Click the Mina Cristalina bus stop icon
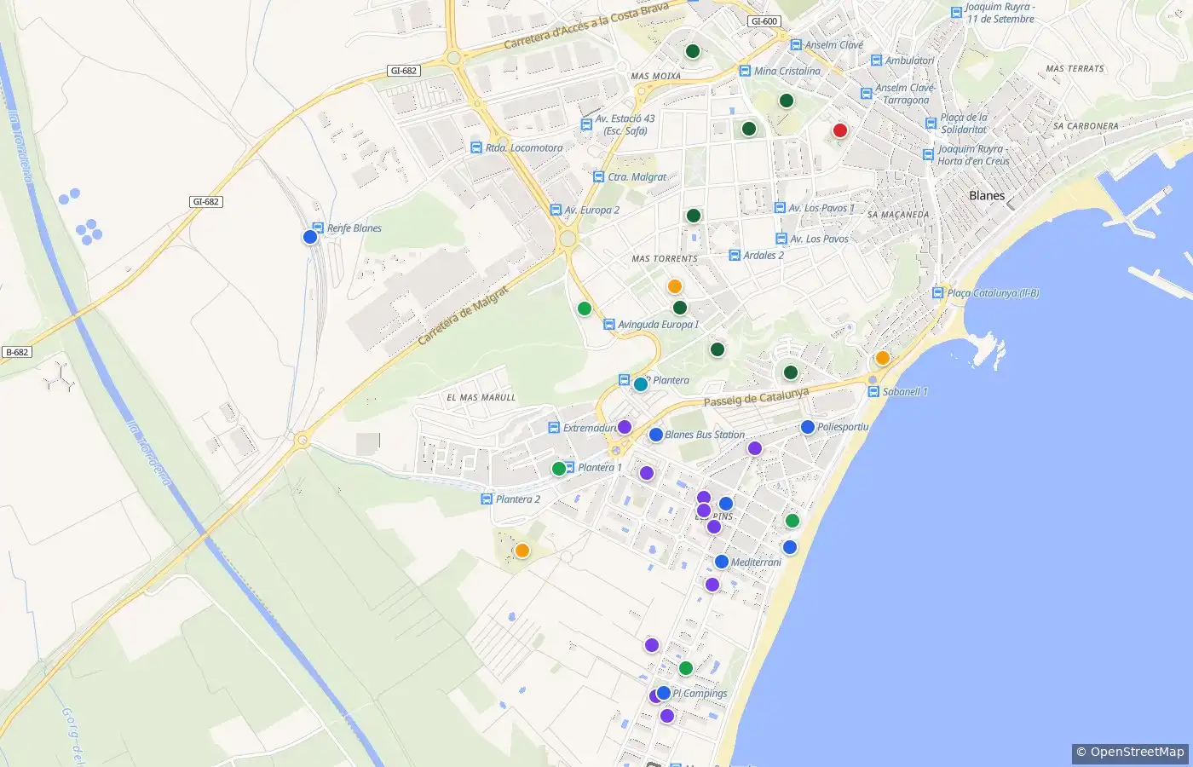 coord(746,71)
